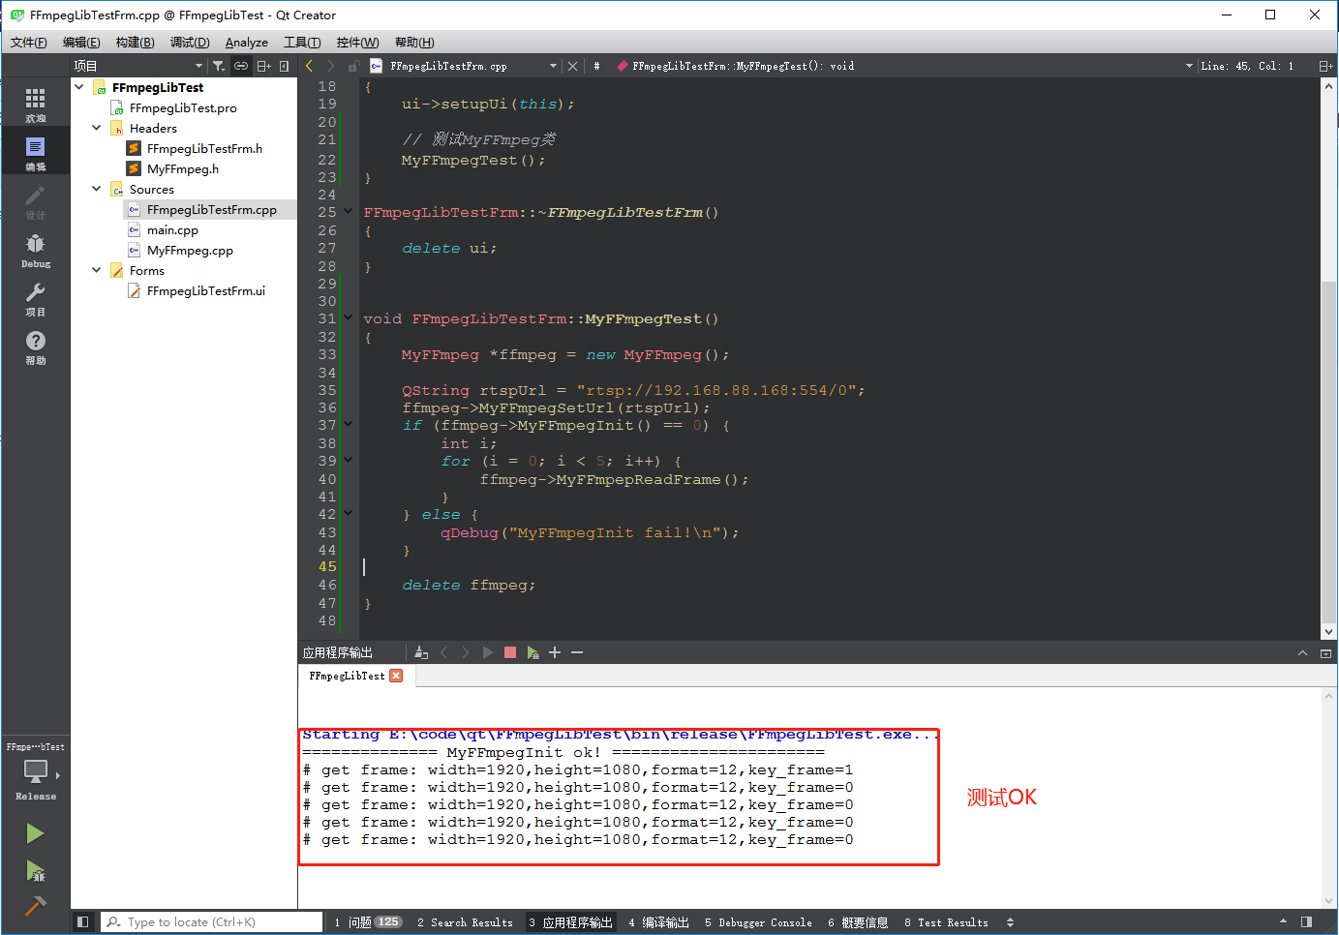
Task: Stop the running application with red stop icon
Action: [510, 652]
